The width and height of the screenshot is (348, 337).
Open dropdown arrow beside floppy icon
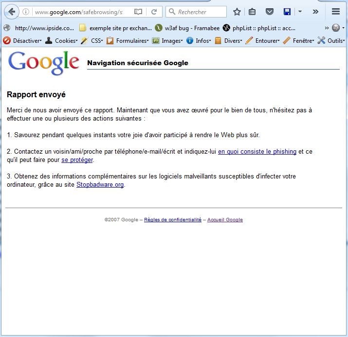click(x=300, y=12)
